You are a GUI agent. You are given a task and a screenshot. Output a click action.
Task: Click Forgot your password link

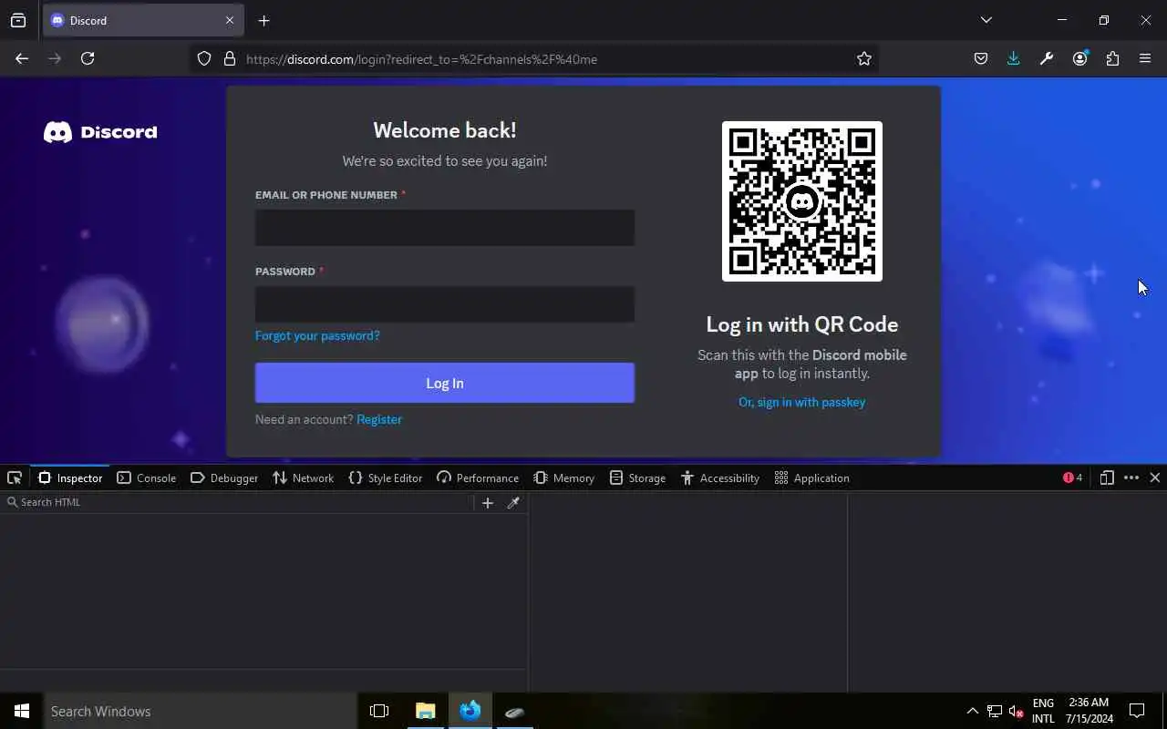pos(317,335)
